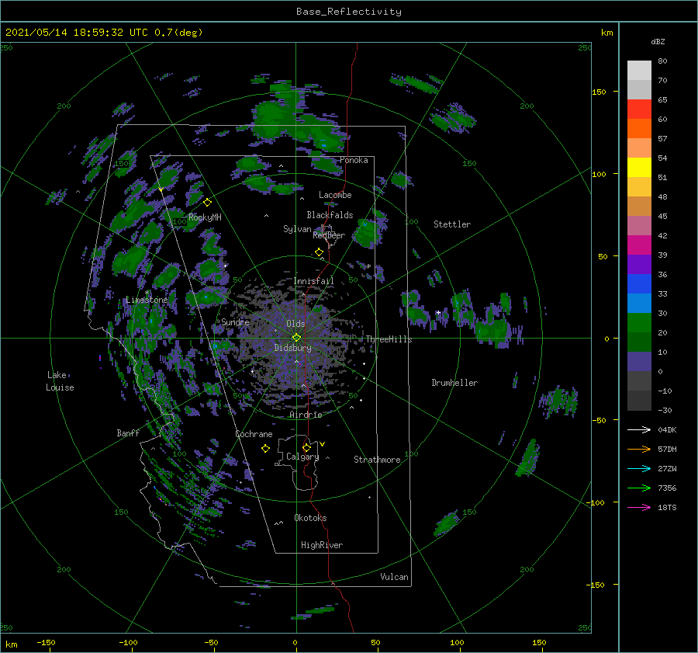The height and width of the screenshot is (653, 698).
Task: Select the slate-blue 10 dBZ color swatch
Action: coord(639,362)
